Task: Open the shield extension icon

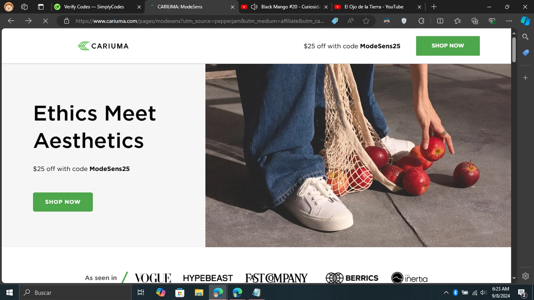Action: click(x=404, y=21)
